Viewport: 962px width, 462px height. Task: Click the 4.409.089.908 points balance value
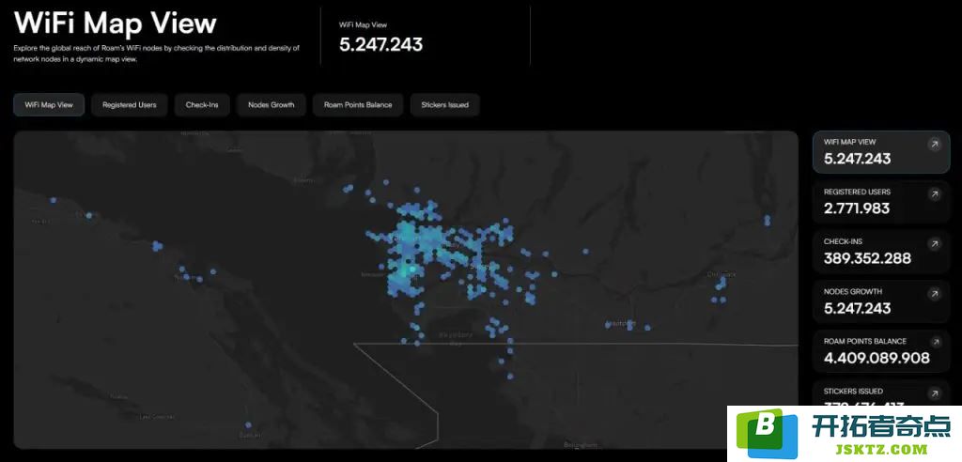[x=877, y=358]
